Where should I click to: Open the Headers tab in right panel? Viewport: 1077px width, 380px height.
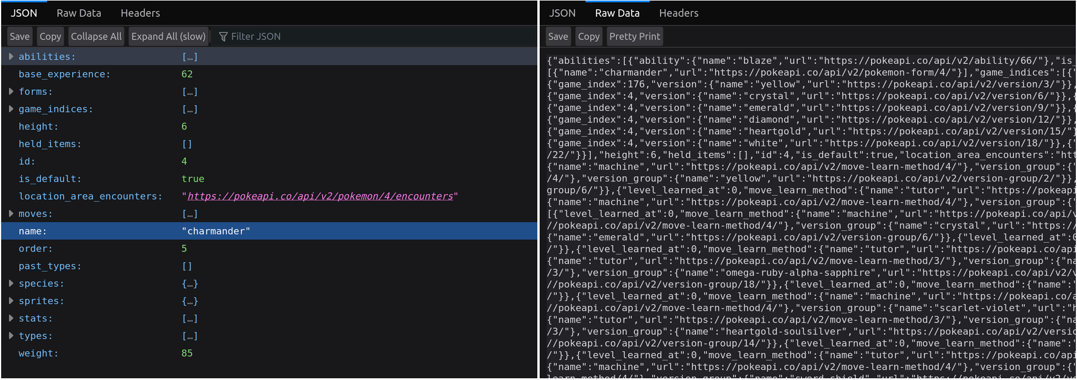[x=678, y=13]
